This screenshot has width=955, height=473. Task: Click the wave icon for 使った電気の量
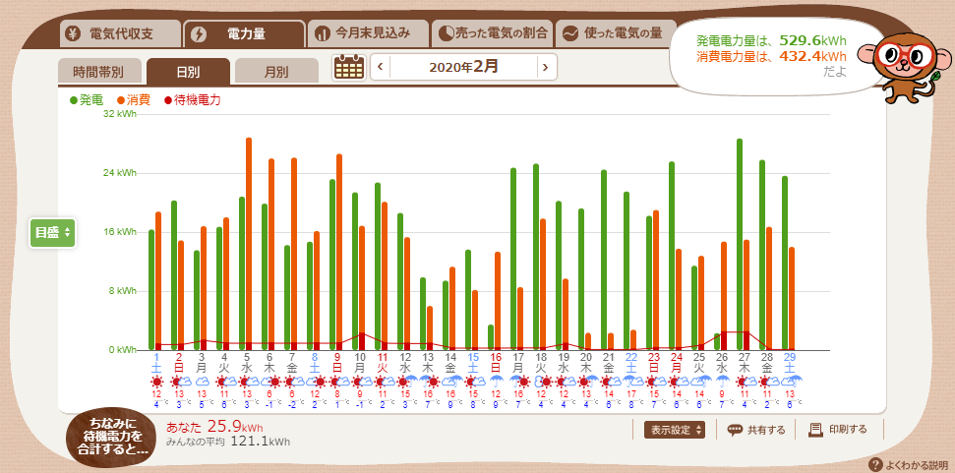pyautogui.click(x=569, y=33)
